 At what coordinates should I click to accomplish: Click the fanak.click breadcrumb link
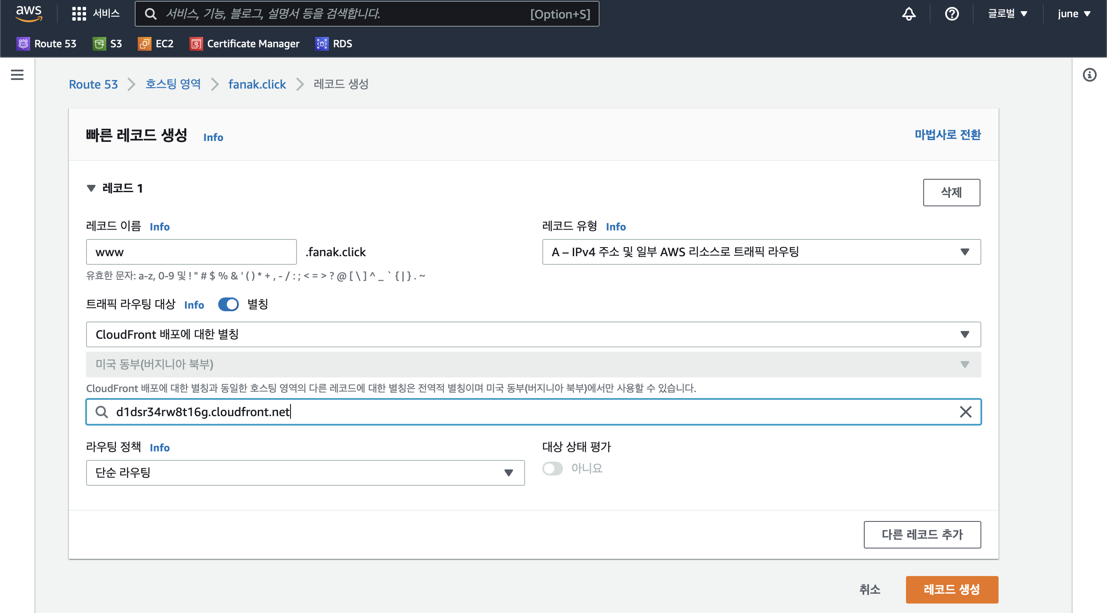257,84
